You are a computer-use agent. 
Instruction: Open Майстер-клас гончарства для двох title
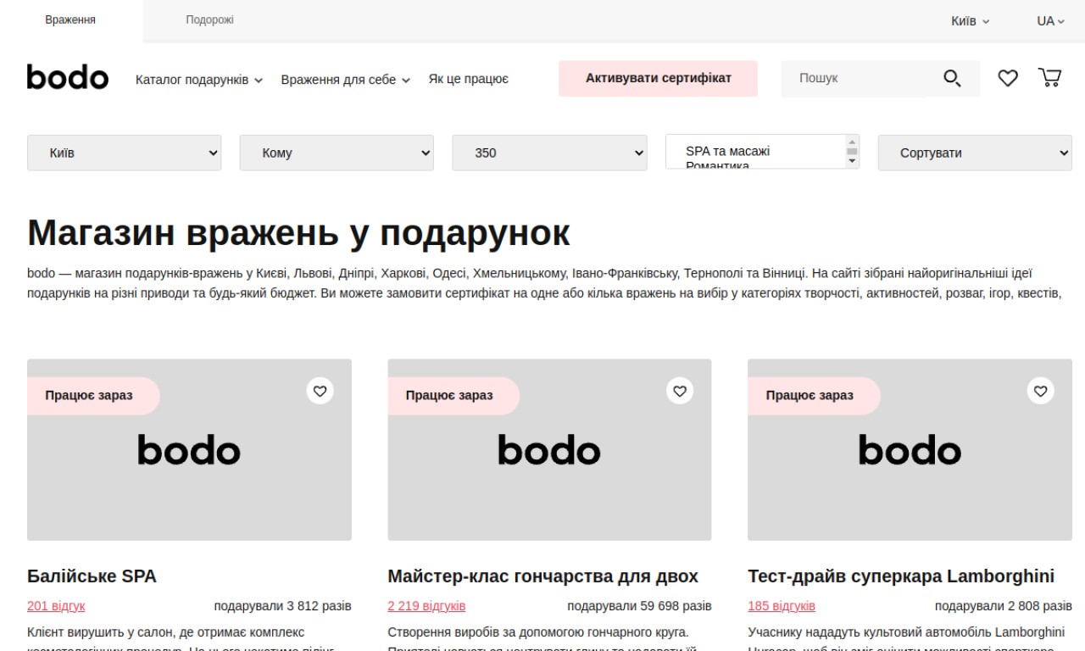tap(542, 576)
